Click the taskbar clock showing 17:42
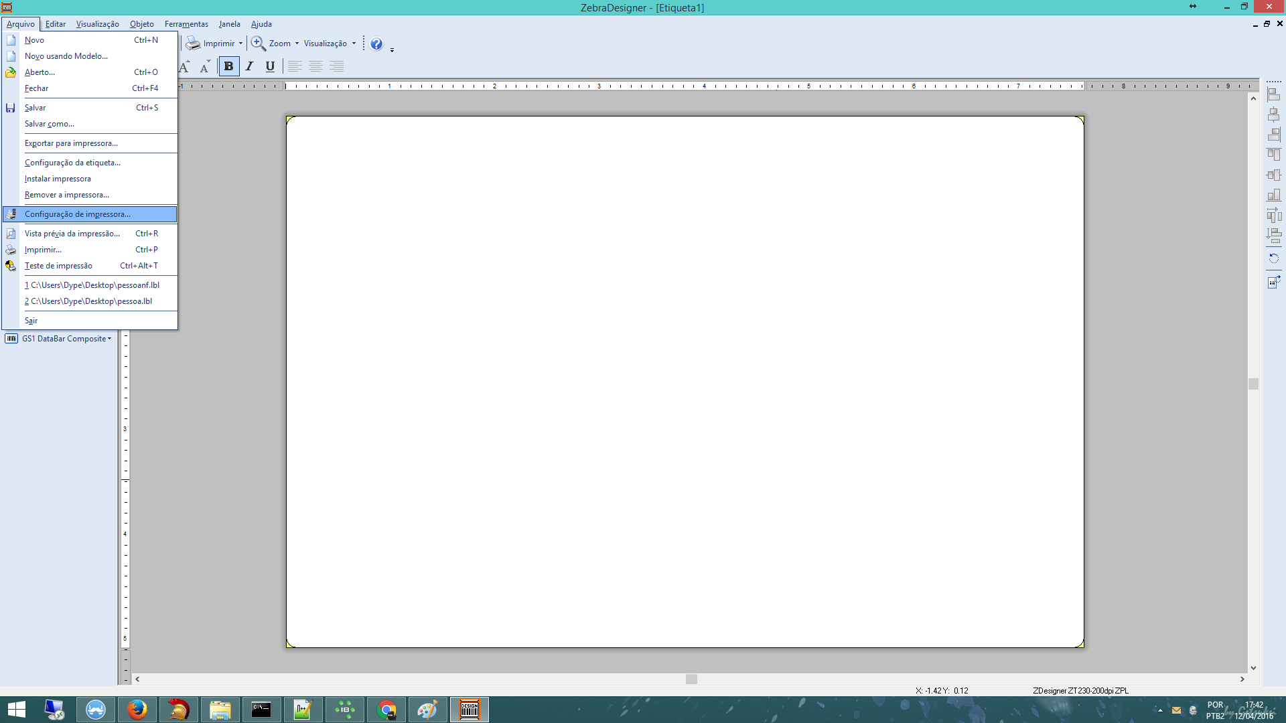The height and width of the screenshot is (723, 1286). pos(1254,710)
